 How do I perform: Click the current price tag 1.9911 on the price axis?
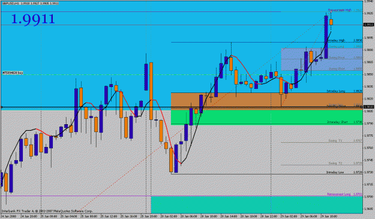click(368, 25)
